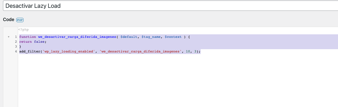Click the '<?php' opening tag text
Screen dimensions: 338x107
click(24, 29)
